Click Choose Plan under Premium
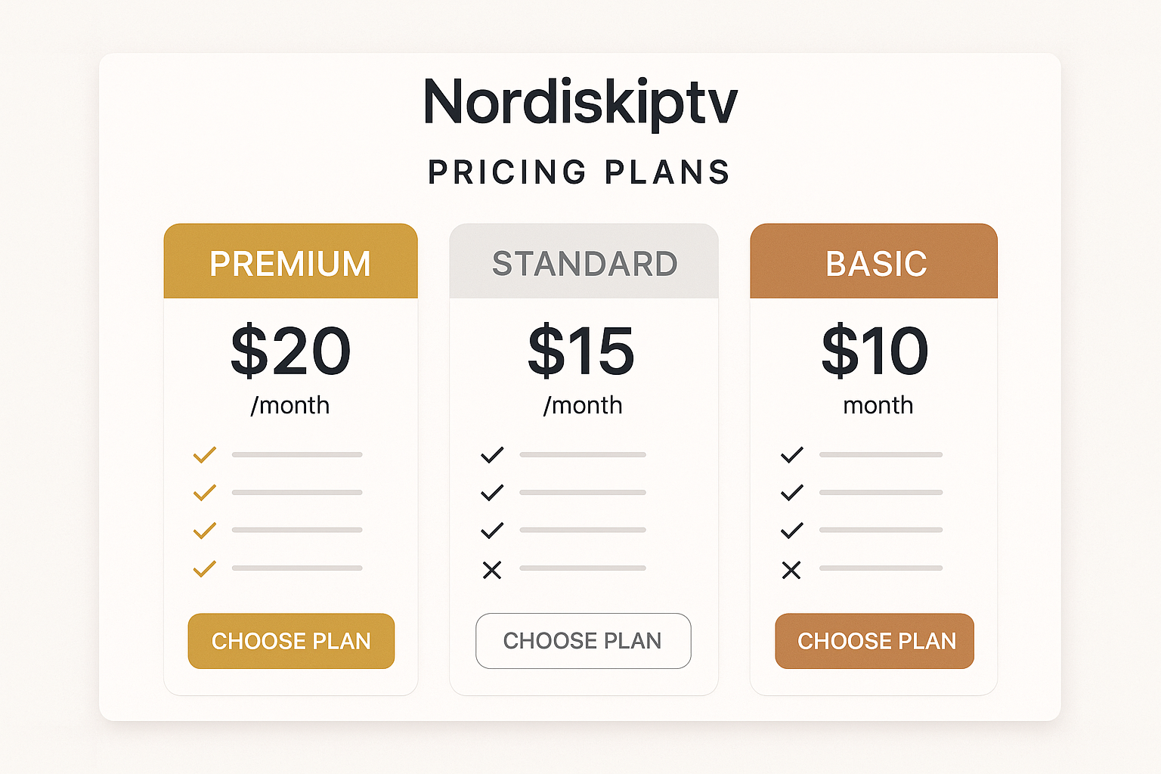1161x774 pixels. (x=291, y=641)
